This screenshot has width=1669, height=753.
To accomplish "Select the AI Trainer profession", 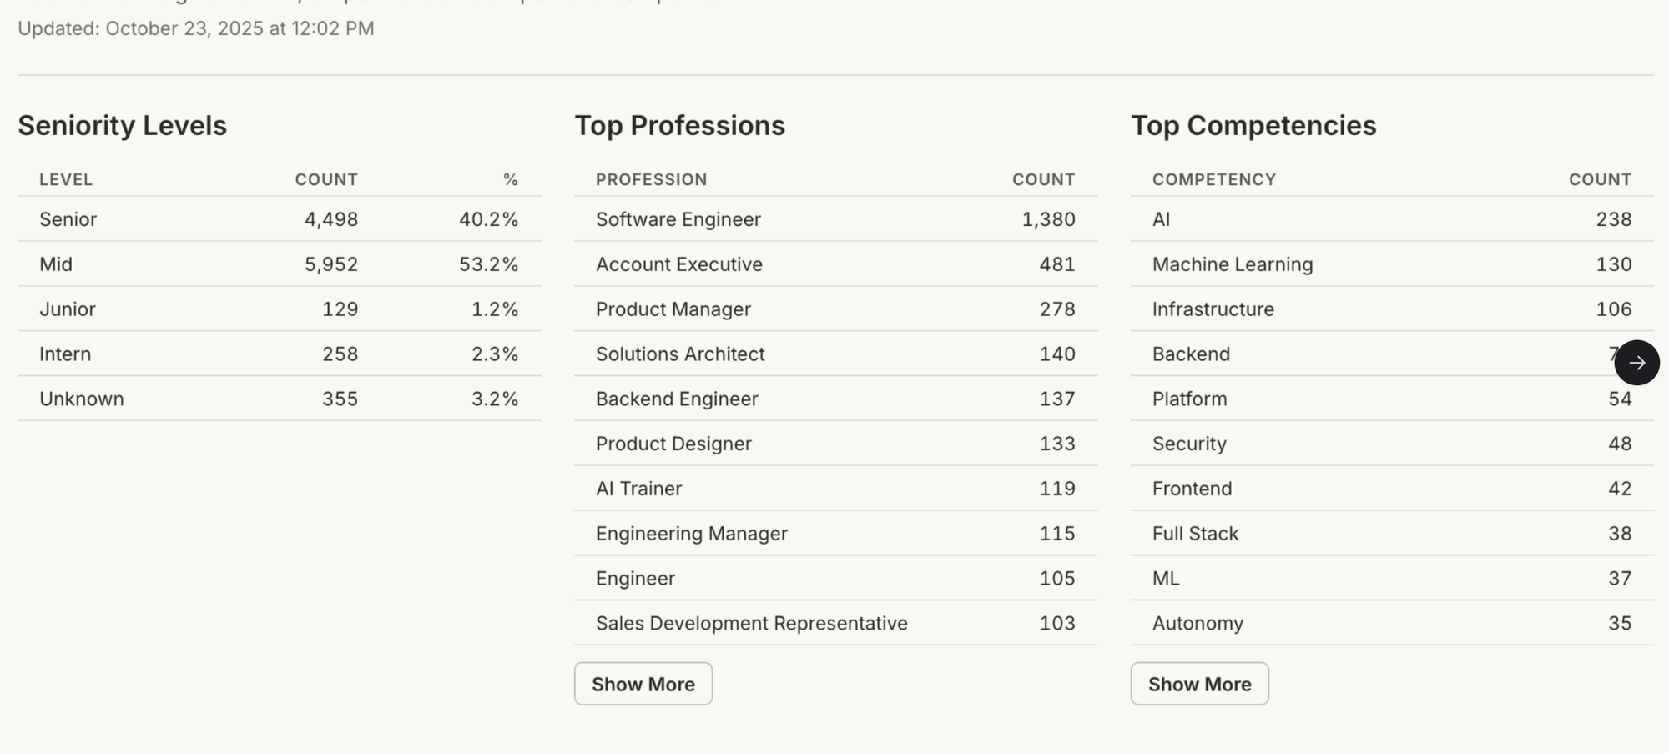I will pyautogui.click(x=835, y=489).
